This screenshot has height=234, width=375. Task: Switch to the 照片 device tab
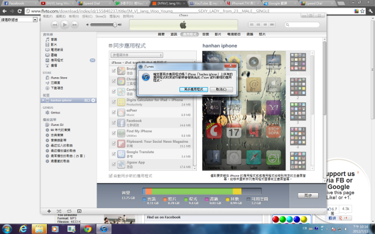coord(262,34)
